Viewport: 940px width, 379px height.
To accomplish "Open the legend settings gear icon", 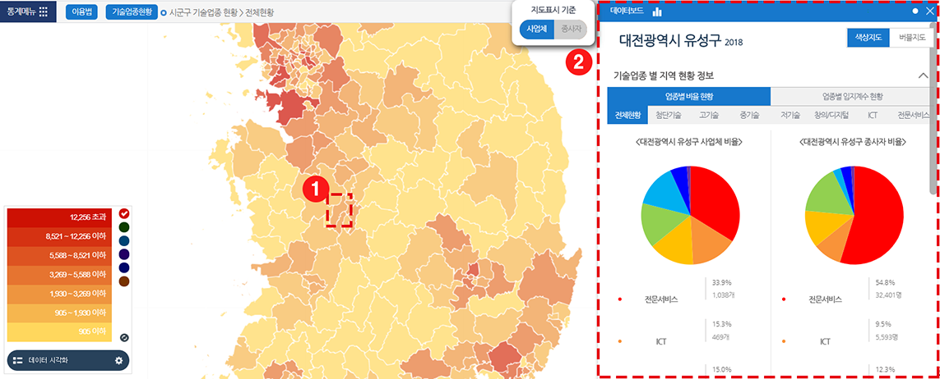I will (x=118, y=360).
